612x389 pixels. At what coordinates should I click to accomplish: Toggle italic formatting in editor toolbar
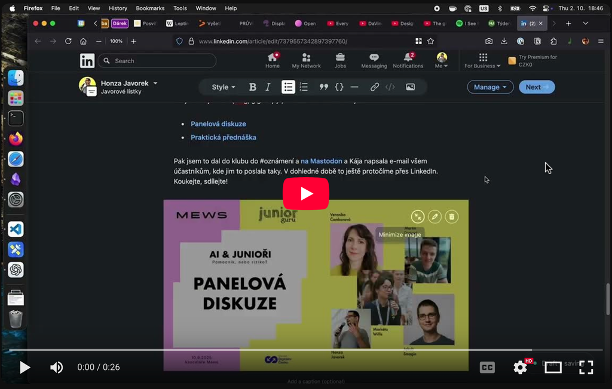268,87
